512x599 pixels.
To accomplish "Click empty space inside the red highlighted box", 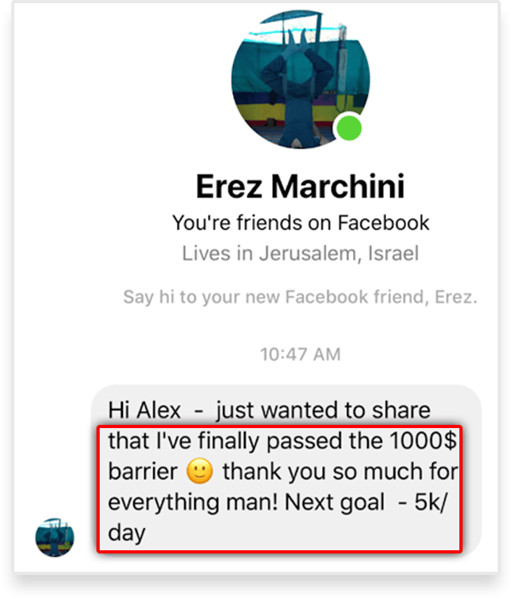I will pos(305,533).
